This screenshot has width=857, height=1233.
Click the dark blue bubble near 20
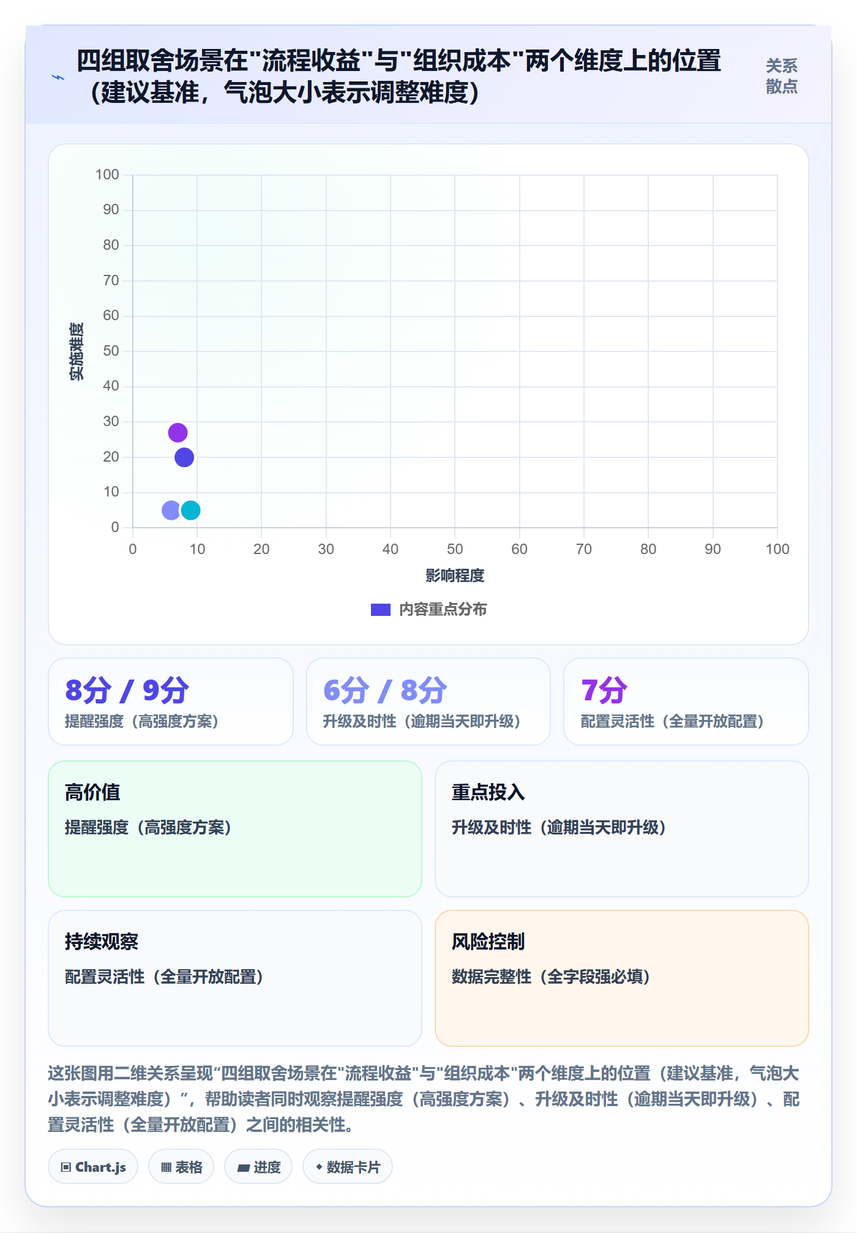[x=184, y=457]
